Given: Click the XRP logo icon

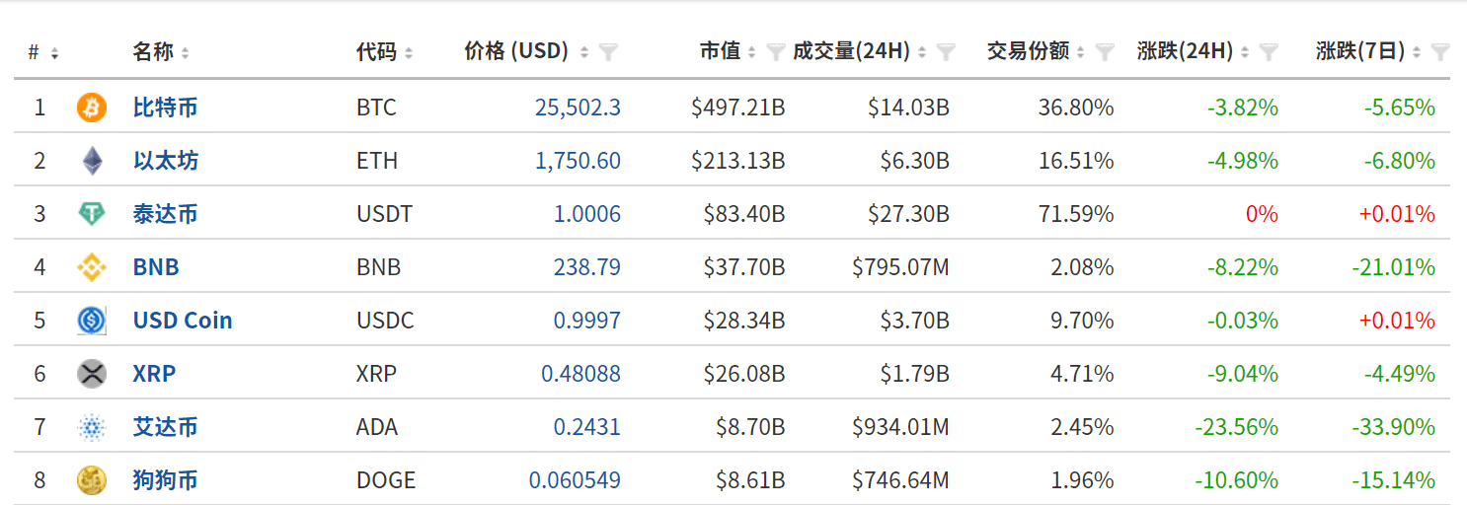Looking at the screenshot, I should [92, 374].
